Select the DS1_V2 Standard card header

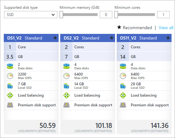31,38
